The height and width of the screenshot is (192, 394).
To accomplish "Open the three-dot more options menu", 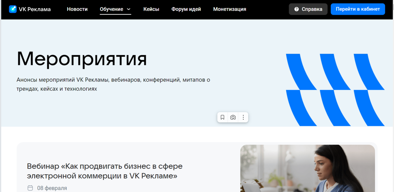I will (x=243, y=117).
